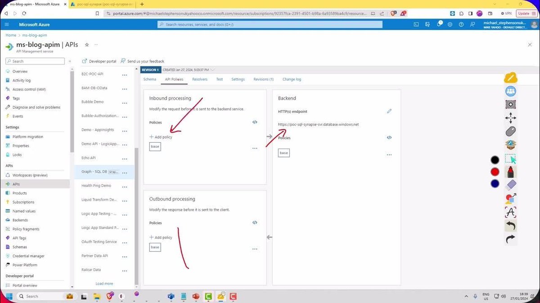Switch to the Revisions (1) tab
Viewport: 540px width, 303px height.
coord(264,79)
